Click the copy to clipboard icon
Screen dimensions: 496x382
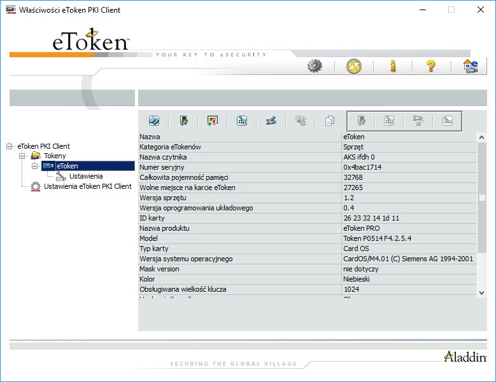(329, 121)
